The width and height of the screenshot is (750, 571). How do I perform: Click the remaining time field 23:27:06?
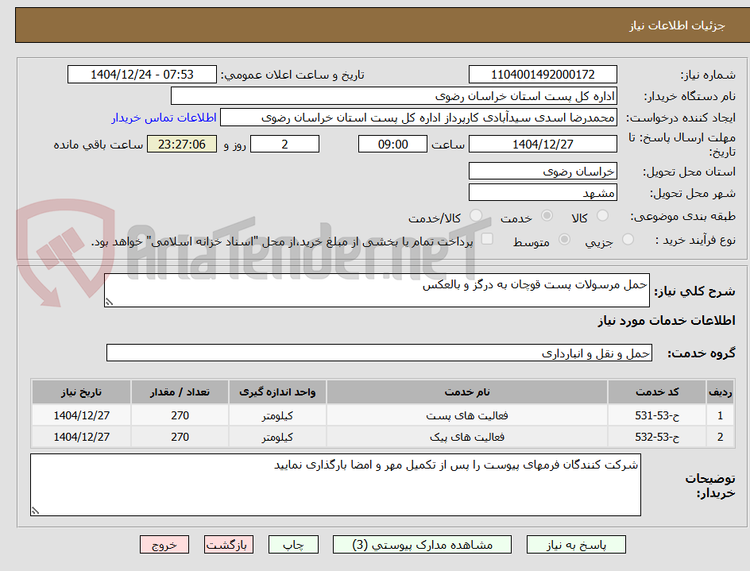[182, 144]
